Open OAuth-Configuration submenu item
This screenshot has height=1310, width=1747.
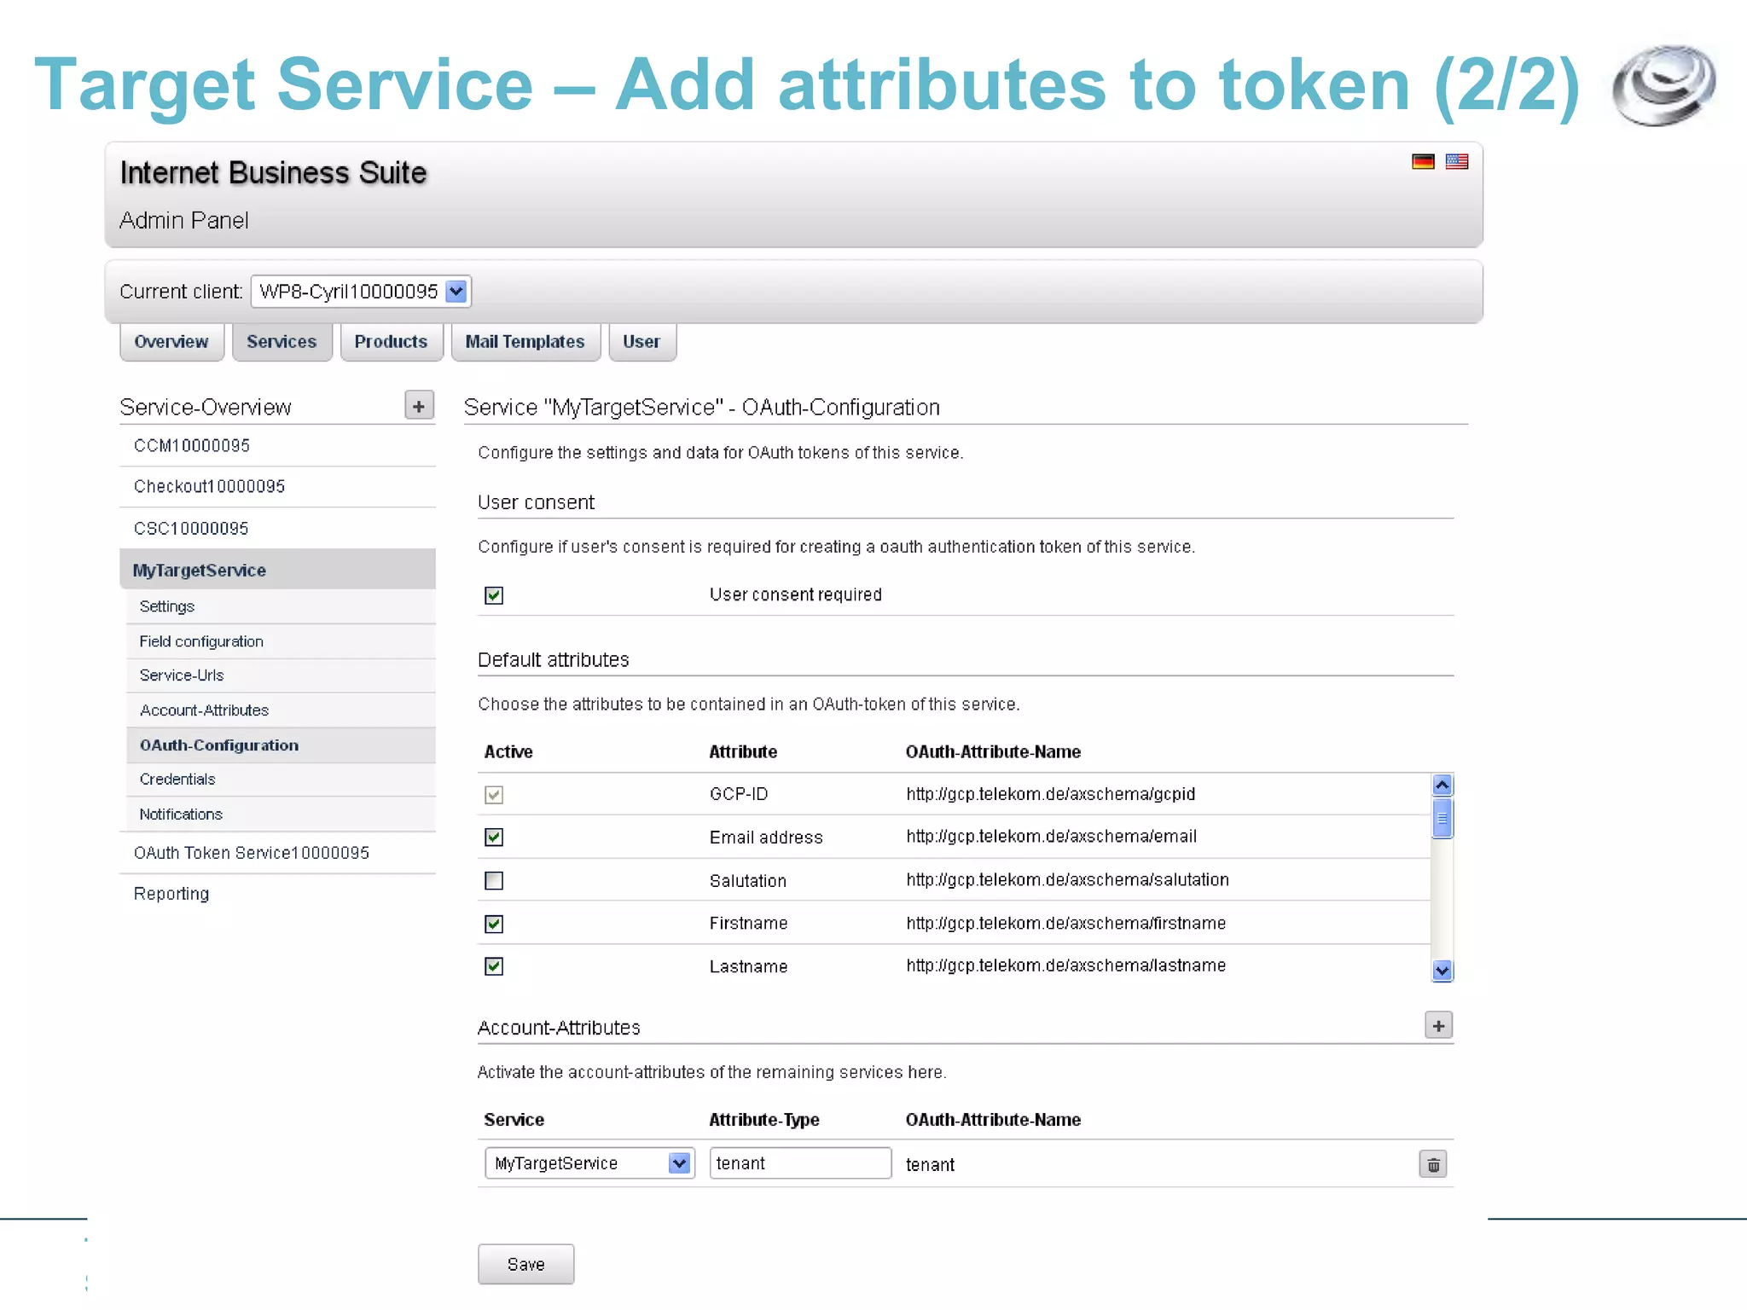pos(281,745)
